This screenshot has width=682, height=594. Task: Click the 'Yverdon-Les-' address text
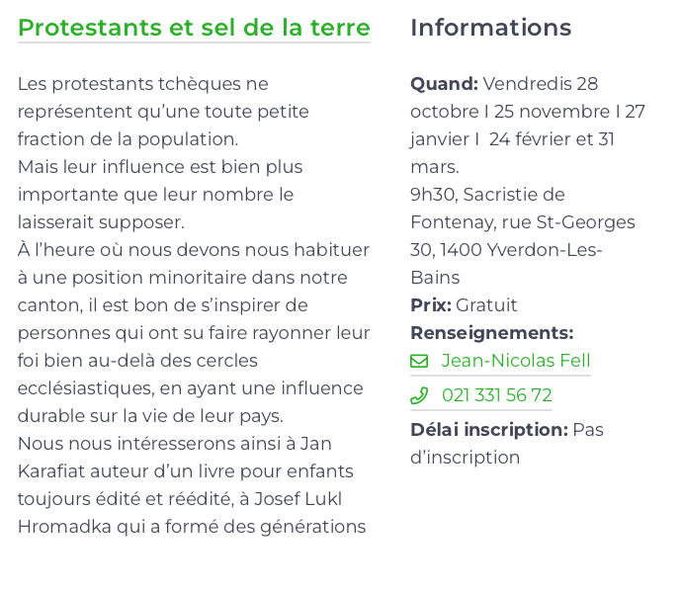pos(545,250)
